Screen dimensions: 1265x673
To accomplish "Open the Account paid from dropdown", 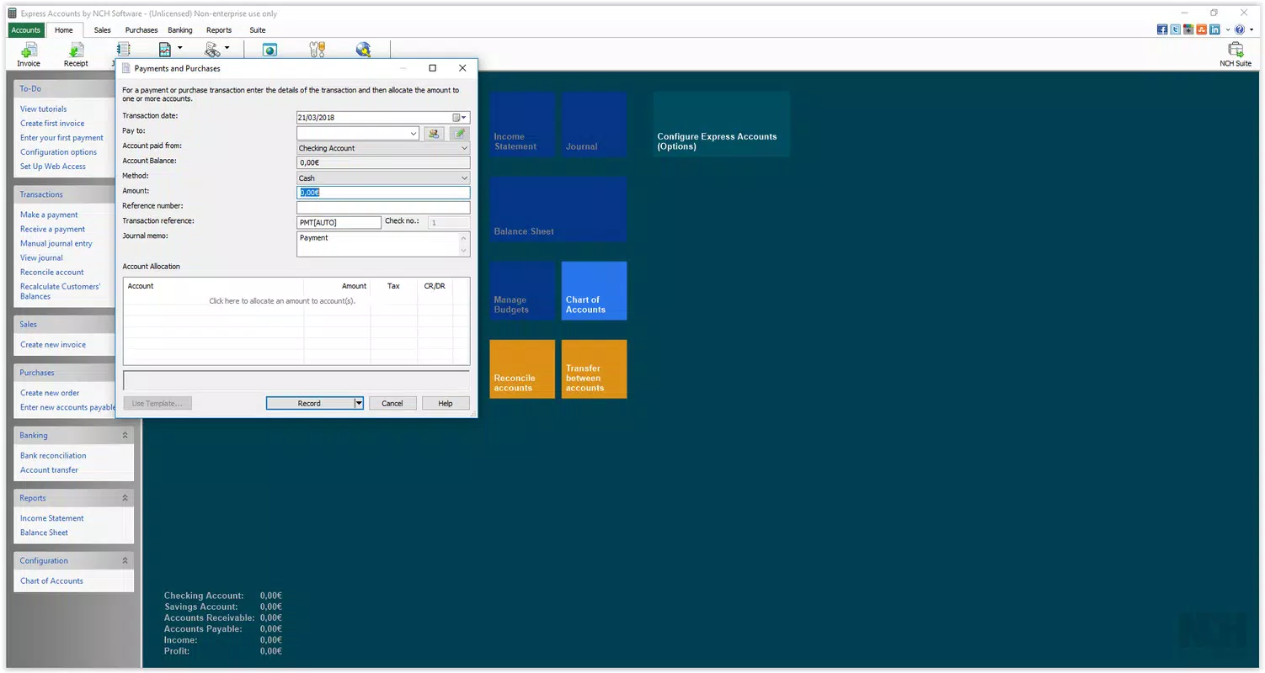I will (x=464, y=148).
